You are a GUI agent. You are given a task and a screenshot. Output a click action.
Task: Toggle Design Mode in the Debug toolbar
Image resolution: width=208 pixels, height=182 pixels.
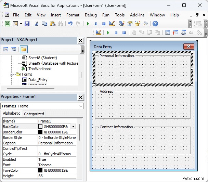pos(99,32)
